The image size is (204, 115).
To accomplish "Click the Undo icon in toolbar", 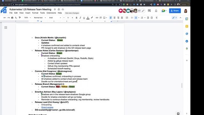I will coord(5,18).
